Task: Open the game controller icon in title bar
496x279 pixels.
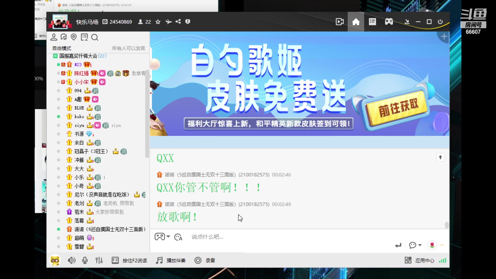Action: [x=389, y=22]
